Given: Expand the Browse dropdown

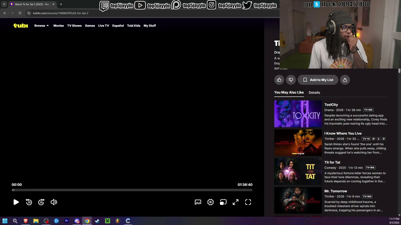Looking at the screenshot, I should click(42, 26).
